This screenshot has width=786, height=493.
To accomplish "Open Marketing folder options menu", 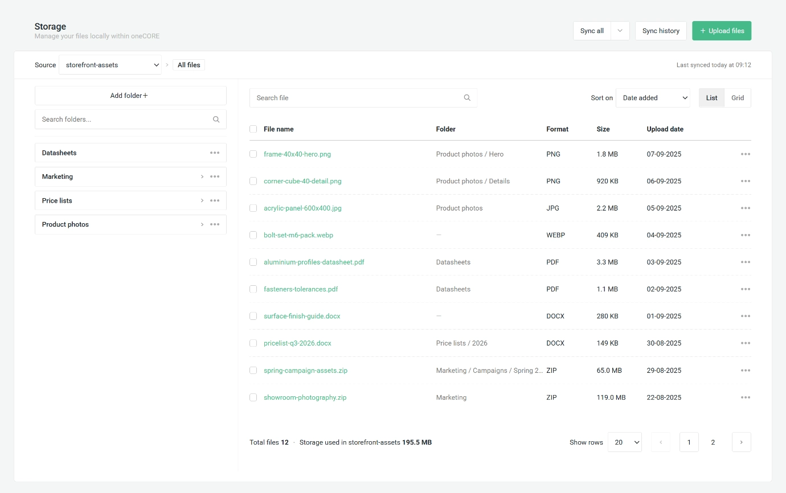I will point(215,176).
